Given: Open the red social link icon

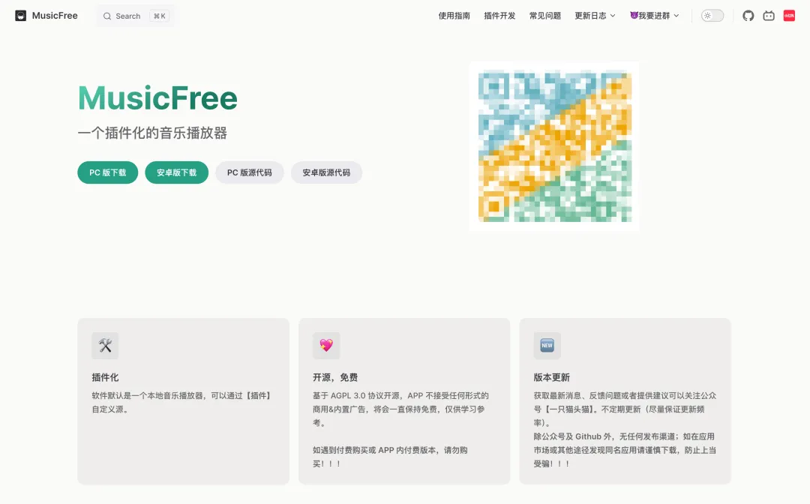Looking at the screenshot, I should 789,16.
